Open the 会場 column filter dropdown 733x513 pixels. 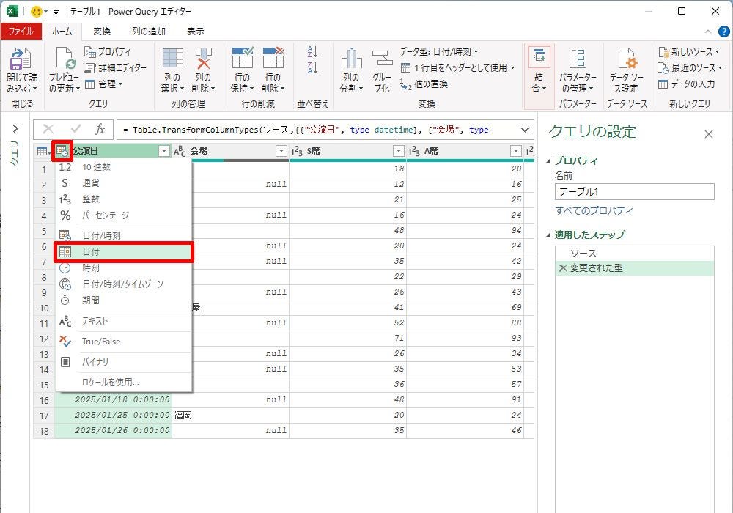281,151
